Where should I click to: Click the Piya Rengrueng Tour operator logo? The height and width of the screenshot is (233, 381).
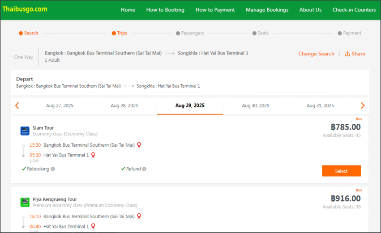click(x=25, y=202)
